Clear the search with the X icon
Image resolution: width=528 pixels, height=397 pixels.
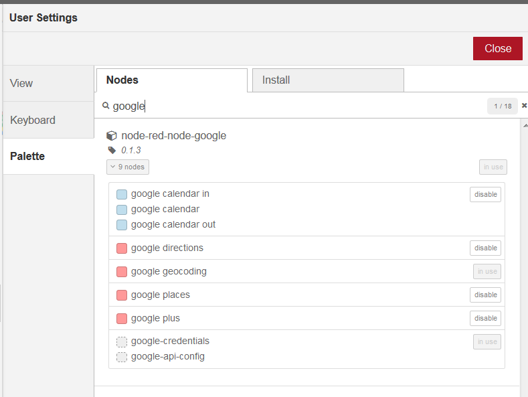point(524,106)
